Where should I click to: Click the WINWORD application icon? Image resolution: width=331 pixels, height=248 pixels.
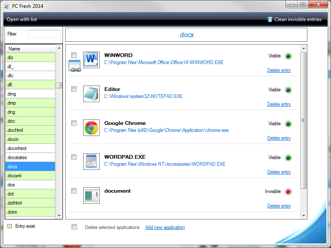91,60
